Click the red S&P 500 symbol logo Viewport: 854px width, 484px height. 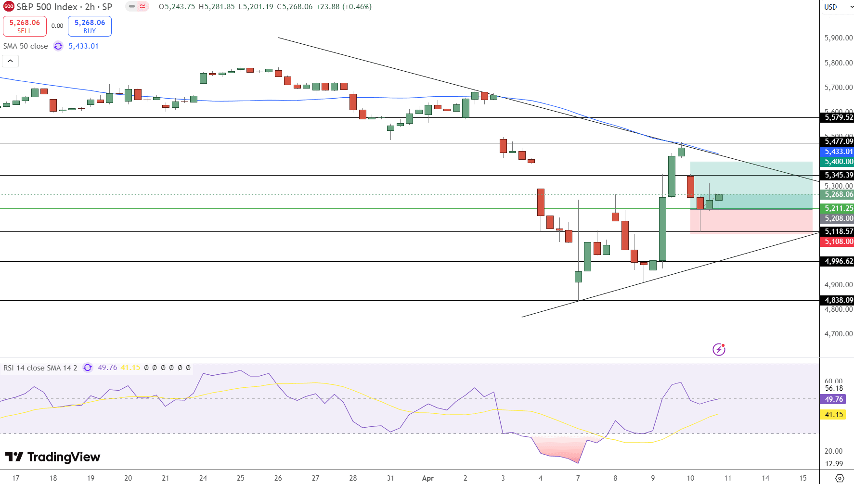tap(9, 7)
